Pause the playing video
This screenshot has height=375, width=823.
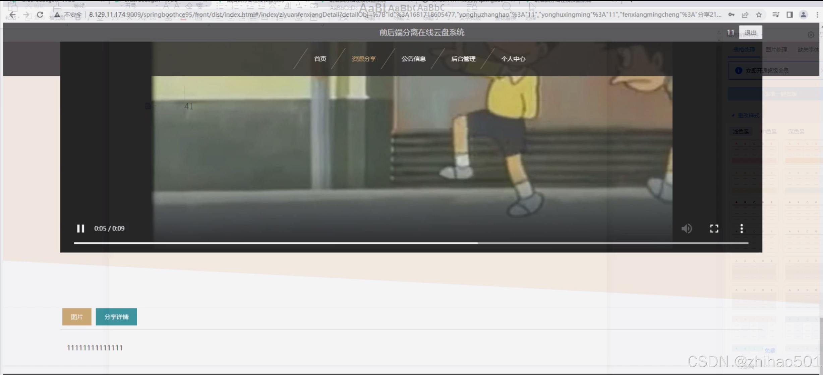point(80,229)
